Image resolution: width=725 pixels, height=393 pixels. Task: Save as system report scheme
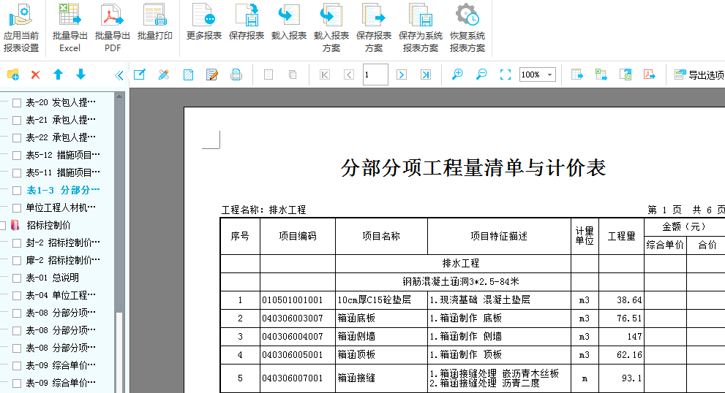coord(421,28)
